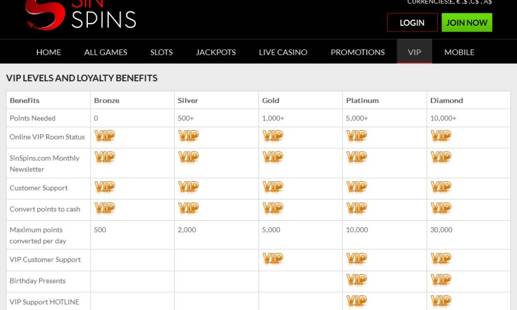Click Platinum VIP icon in Monthly Newsletter row
This screenshot has height=310, width=517.
(x=357, y=157)
